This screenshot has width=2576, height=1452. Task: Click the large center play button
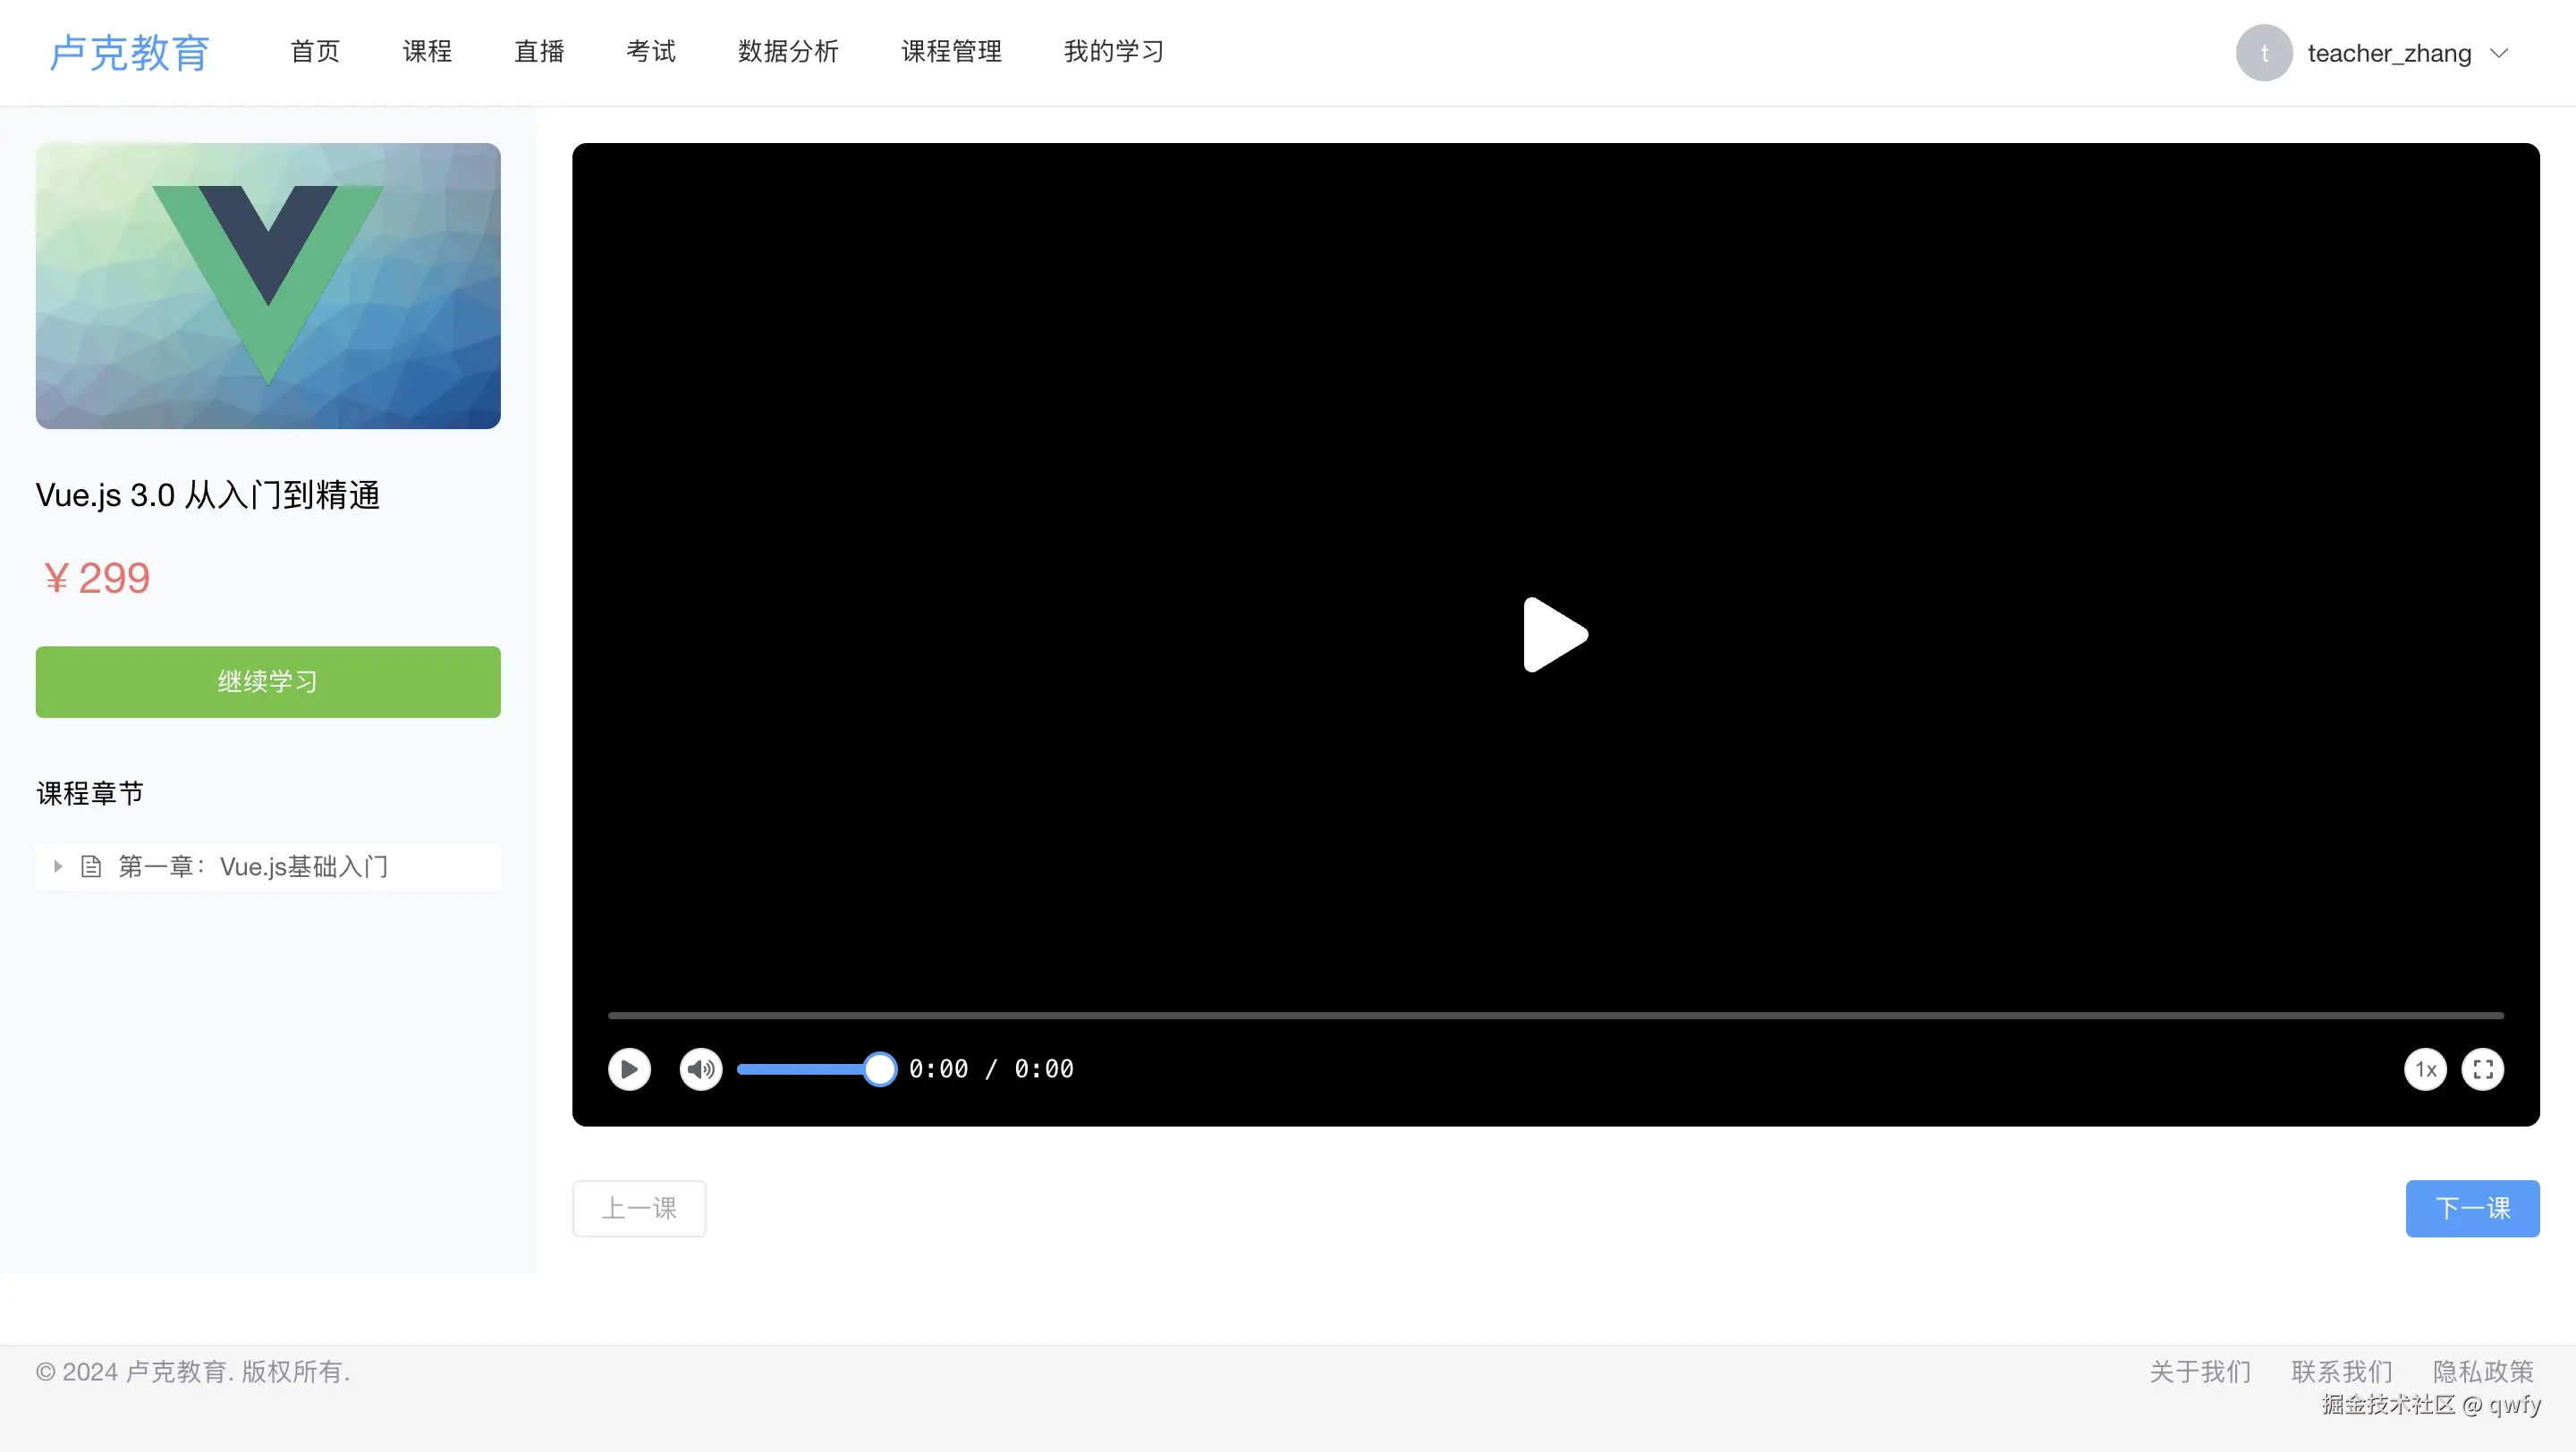click(1554, 635)
